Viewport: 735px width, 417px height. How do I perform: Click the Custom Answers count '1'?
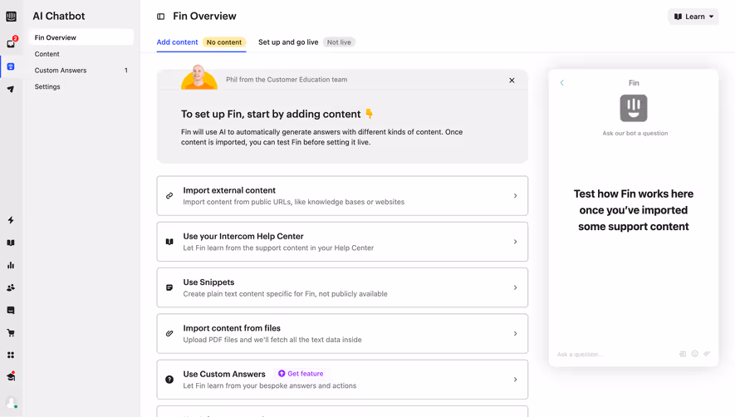click(126, 71)
